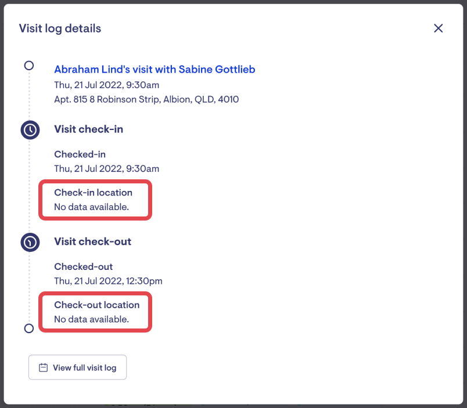Screen dimensions: 467x408
Task: Click the Visit check-in clock icon
Action: [x=30, y=129]
